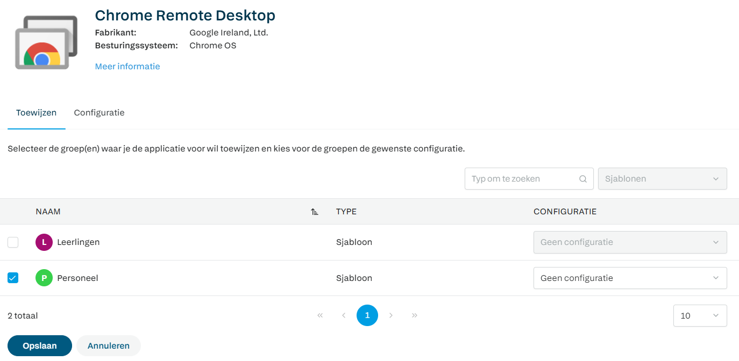Go to the previous page arrow
The width and height of the screenshot is (739, 361).
[x=344, y=315]
